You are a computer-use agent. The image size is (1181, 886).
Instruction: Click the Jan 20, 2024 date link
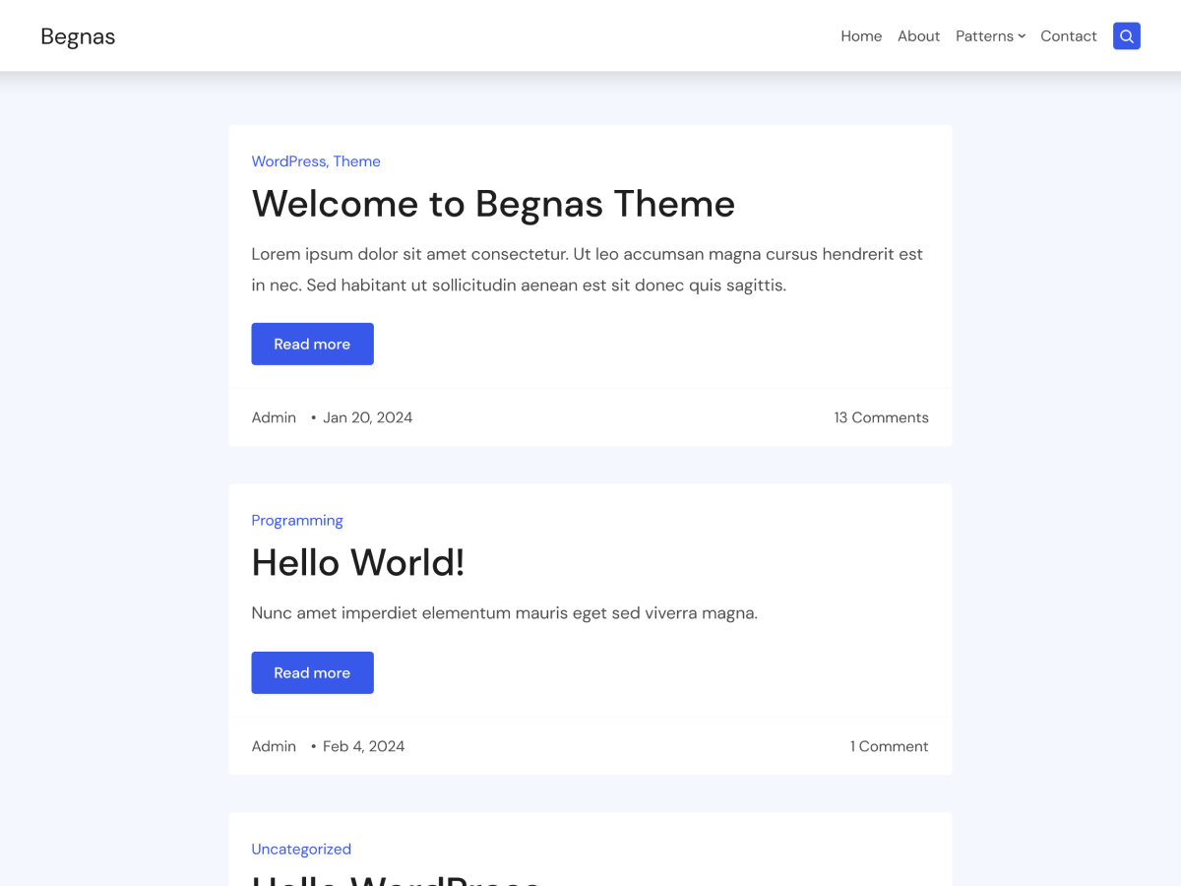pos(367,416)
